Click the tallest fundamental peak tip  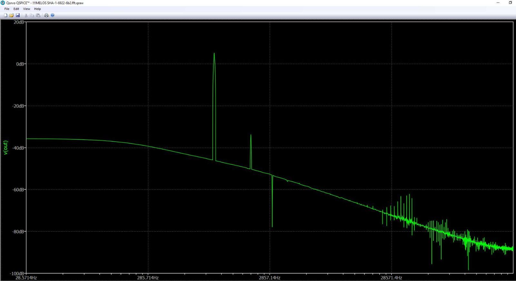[x=214, y=54]
